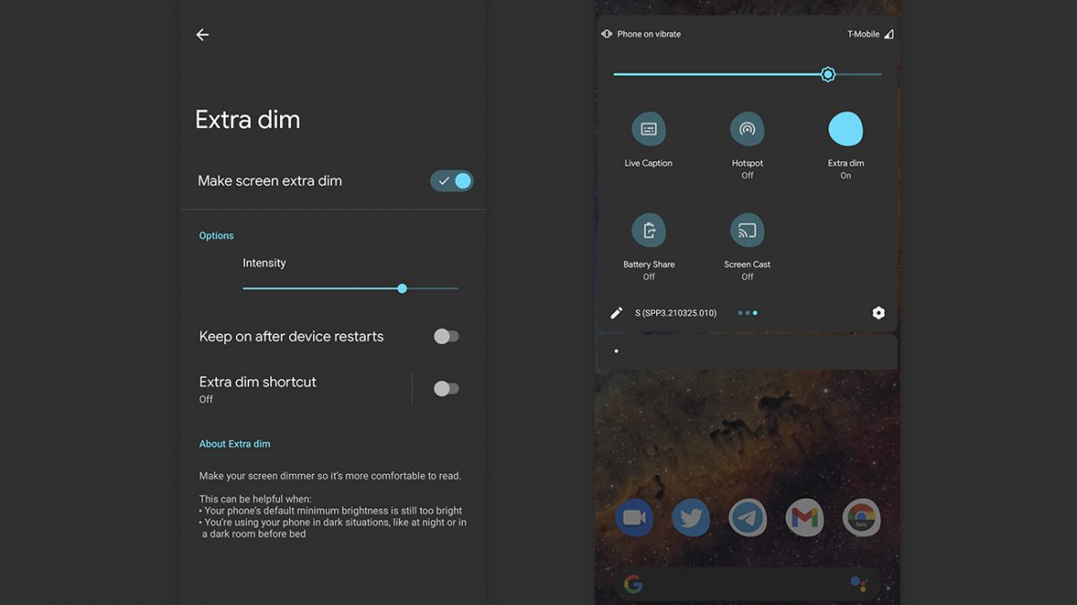
Task: Launch the Chrome Beta app
Action: tap(862, 517)
